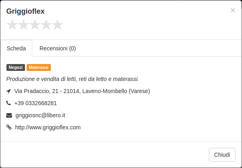Select the third rating star

[35, 25]
